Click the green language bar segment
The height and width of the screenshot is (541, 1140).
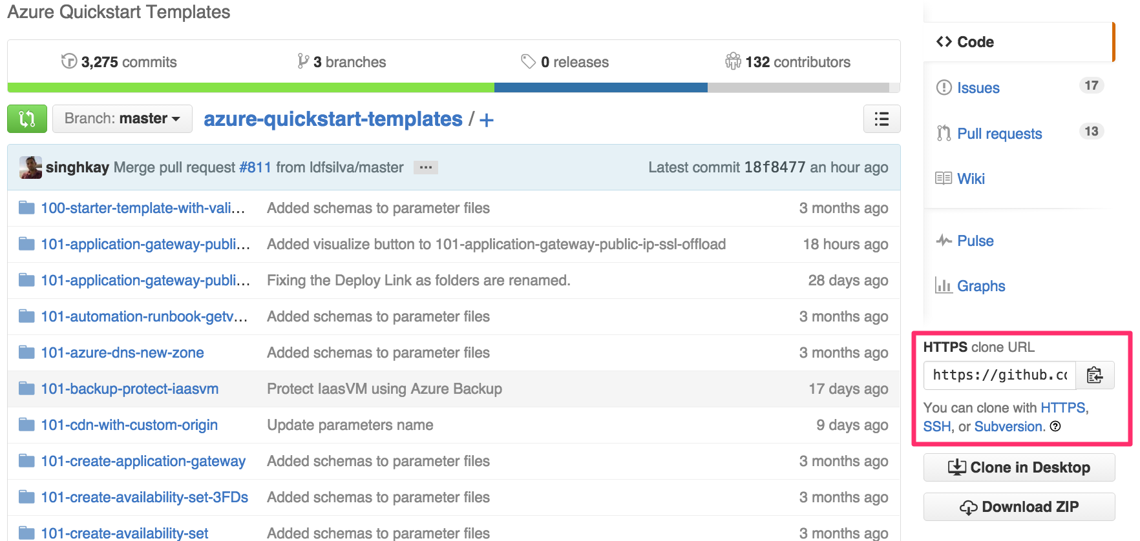pyautogui.click(x=251, y=88)
